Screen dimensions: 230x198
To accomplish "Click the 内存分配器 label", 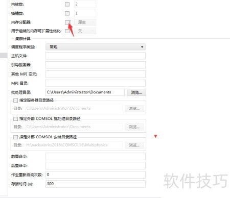I will [21, 22].
